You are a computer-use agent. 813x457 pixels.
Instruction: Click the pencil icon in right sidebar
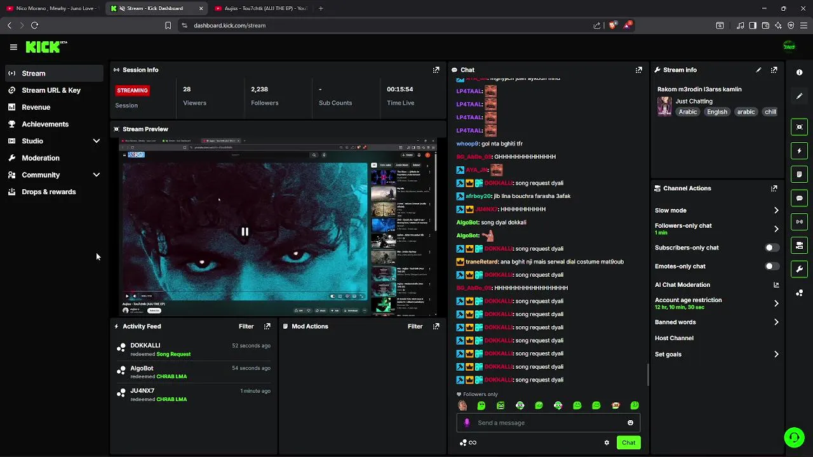799,96
